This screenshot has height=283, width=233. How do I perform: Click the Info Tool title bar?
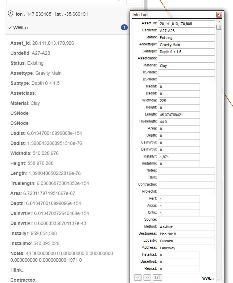coord(173,15)
